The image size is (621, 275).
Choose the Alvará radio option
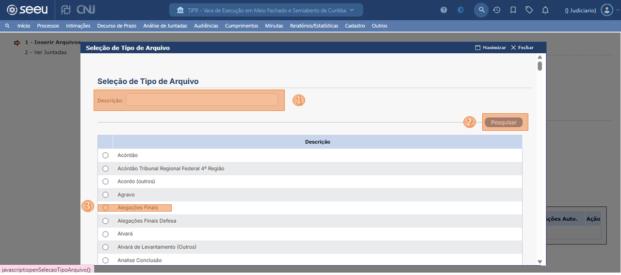pyautogui.click(x=106, y=234)
